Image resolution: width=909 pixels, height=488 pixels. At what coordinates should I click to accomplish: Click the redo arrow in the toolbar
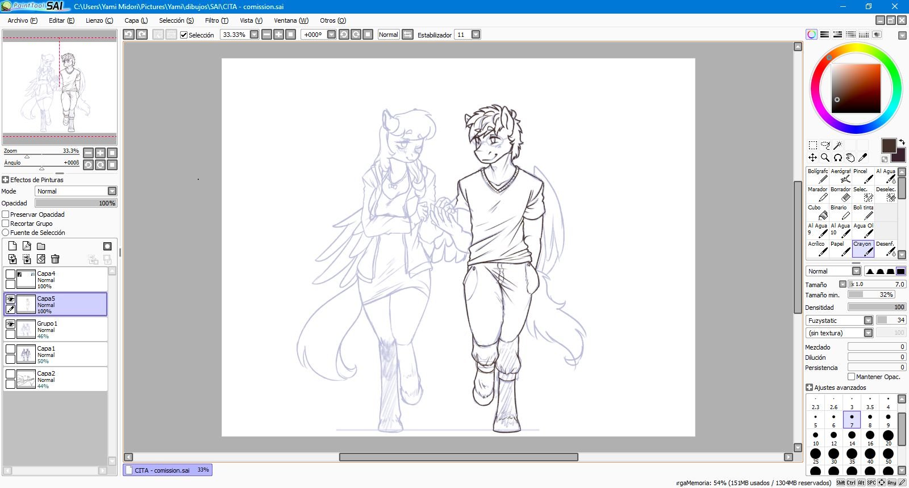coord(142,35)
